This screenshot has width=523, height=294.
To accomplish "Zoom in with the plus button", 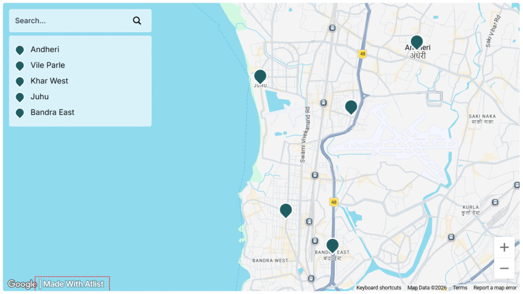I will coord(504,247).
